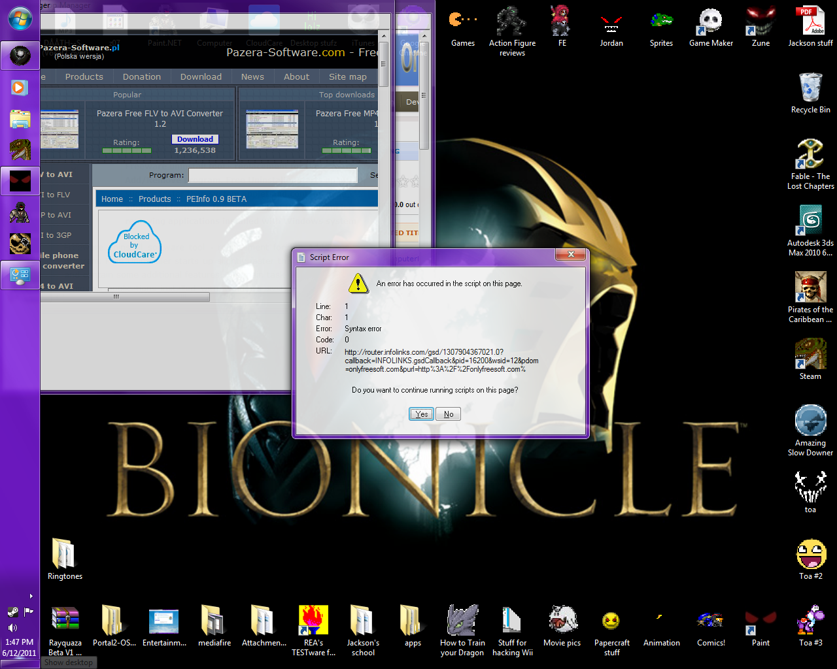The image size is (837, 669).
Task: Follow the Home breadcrumb link
Action: pyautogui.click(x=112, y=199)
